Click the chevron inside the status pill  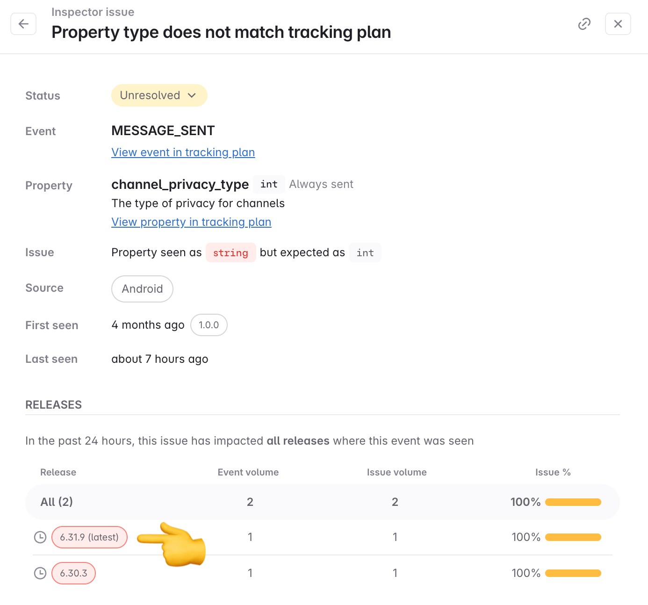pyautogui.click(x=192, y=95)
